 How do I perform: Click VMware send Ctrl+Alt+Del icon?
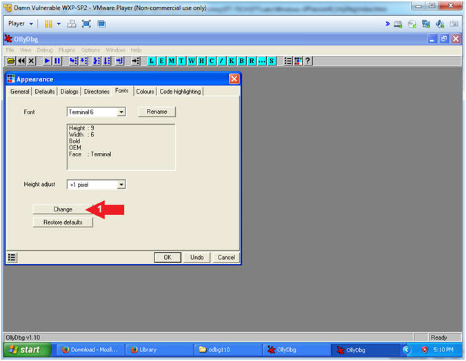point(71,24)
